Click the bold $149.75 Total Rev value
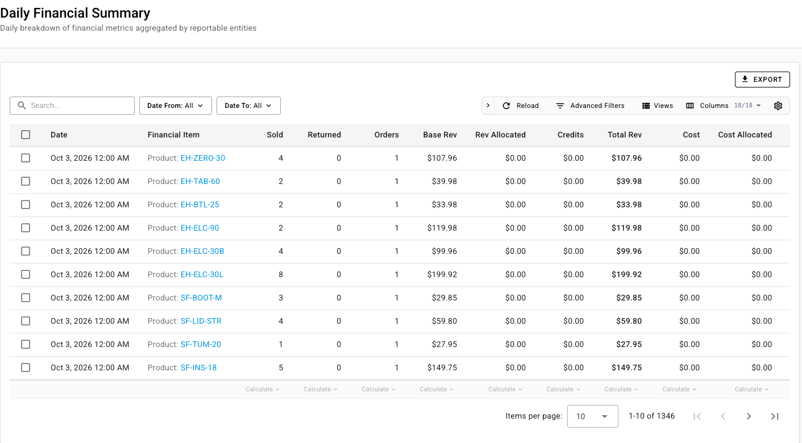The height and width of the screenshot is (443, 802). [627, 367]
